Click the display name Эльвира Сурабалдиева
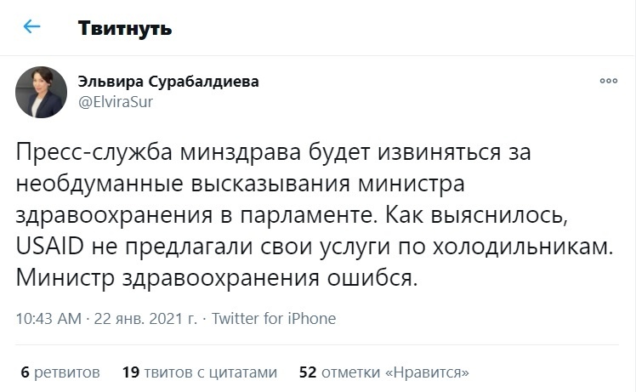This screenshot has height=392, width=636. coord(168,82)
